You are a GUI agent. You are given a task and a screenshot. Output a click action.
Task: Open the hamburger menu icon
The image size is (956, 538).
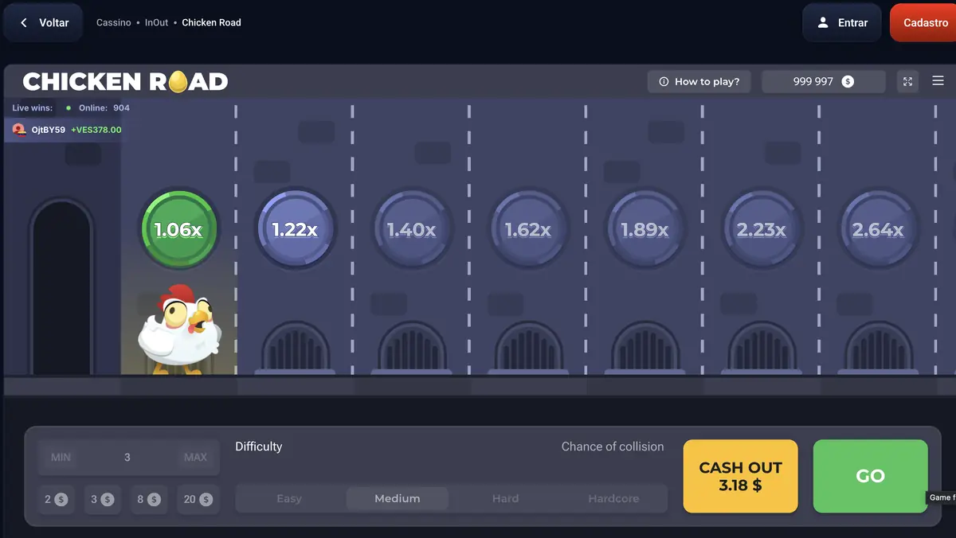click(938, 80)
